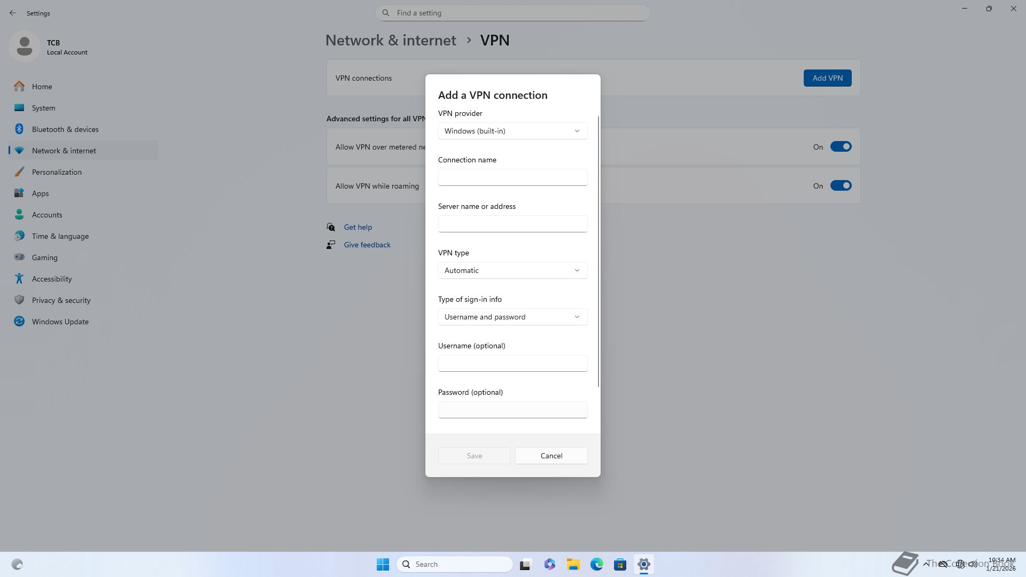The height and width of the screenshot is (577, 1026).
Task: Click the Windows Update sidebar icon
Action: (x=19, y=322)
